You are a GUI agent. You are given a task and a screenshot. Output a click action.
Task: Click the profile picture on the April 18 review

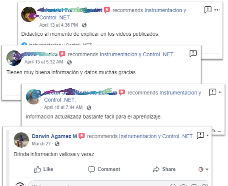pyautogui.click(x=33, y=97)
